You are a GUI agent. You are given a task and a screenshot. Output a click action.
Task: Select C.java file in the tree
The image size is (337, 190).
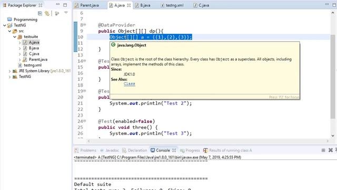[34, 54]
